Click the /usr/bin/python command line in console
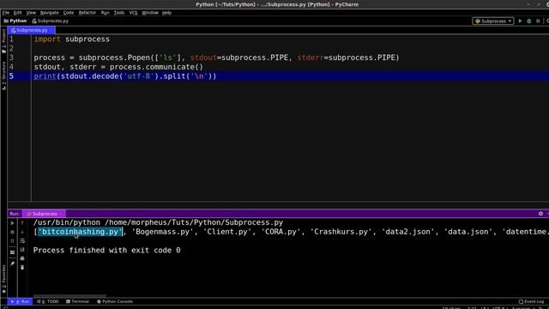549x309 pixels. (158, 222)
